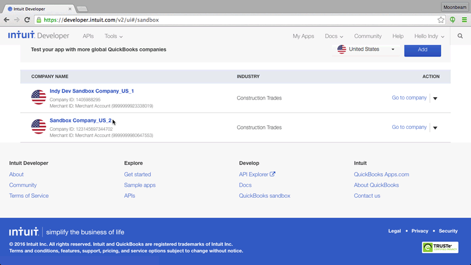Click US flag for Indy Dev Sandbox Company_US_1
This screenshot has width=471, height=265.
39,97
